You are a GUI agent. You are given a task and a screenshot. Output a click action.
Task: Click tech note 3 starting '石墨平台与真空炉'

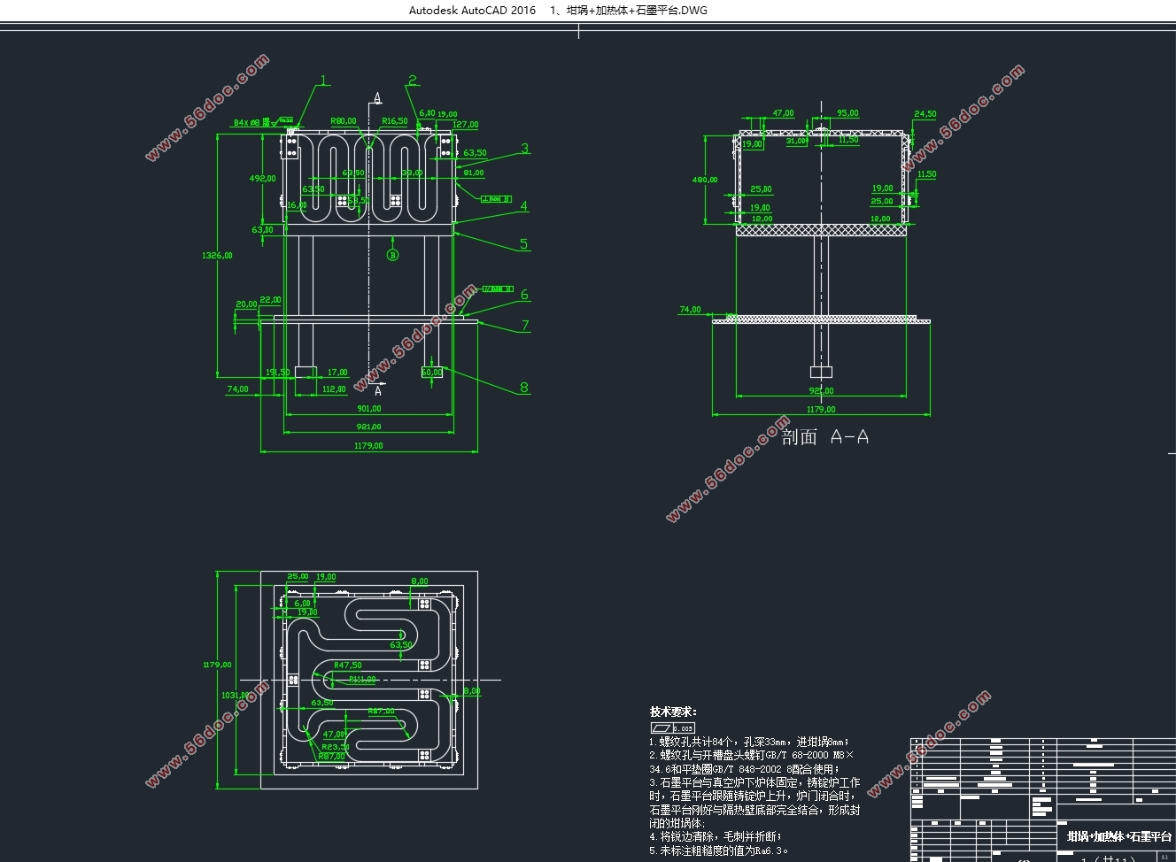tap(754, 803)
